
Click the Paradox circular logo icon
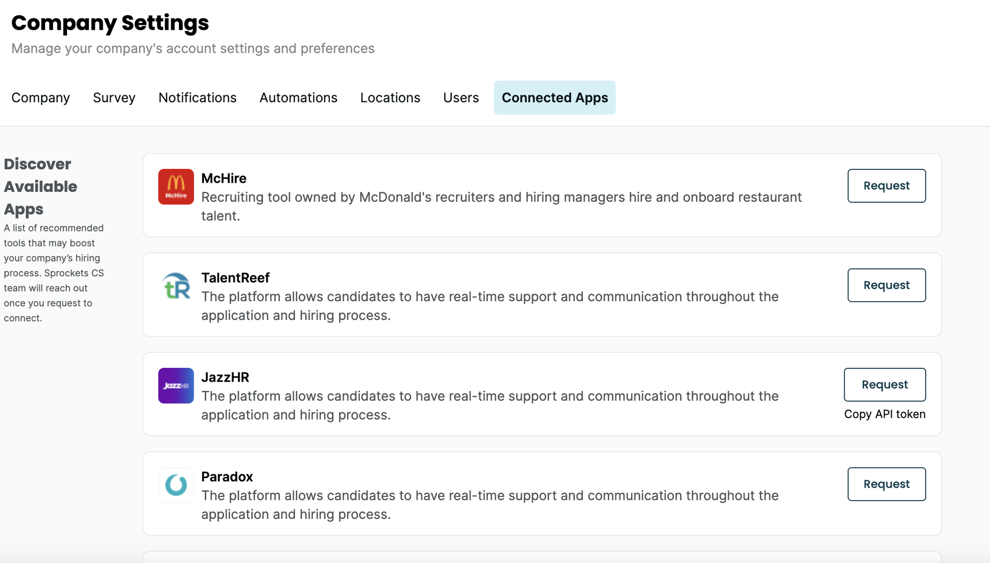pos(176,485)
